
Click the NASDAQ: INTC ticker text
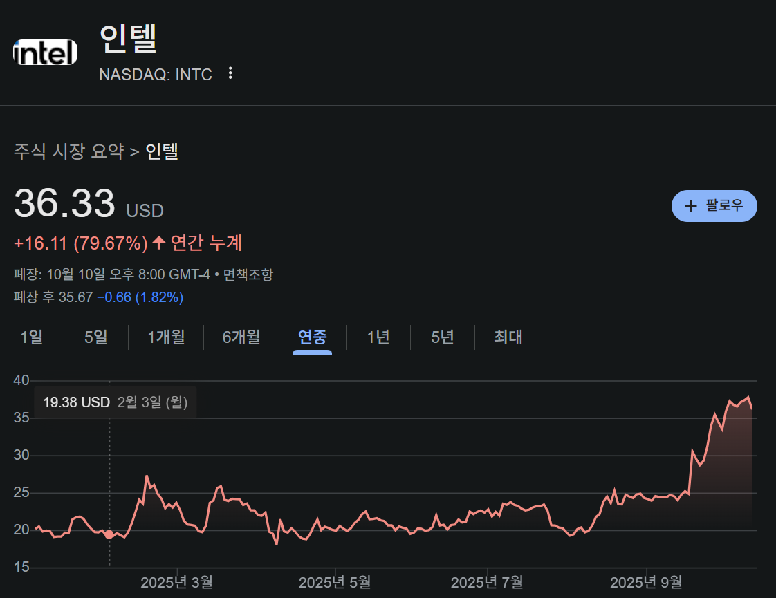[x=156, y=74]
